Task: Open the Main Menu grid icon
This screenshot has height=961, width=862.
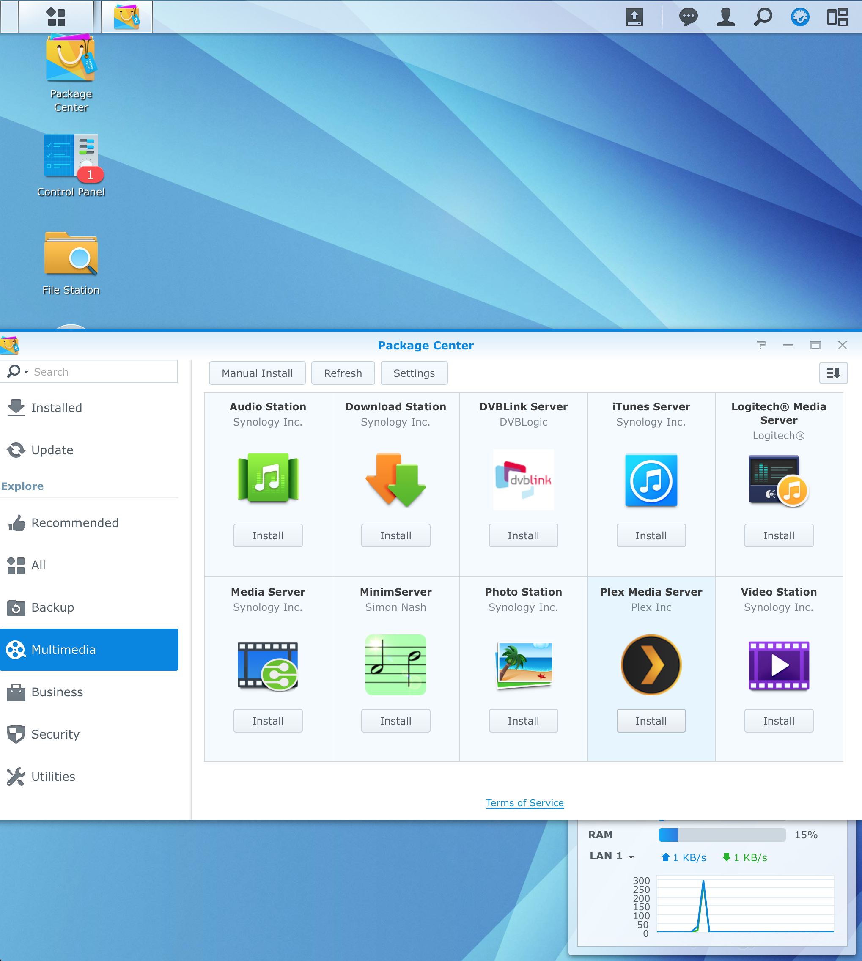Action: pos(56,17)
